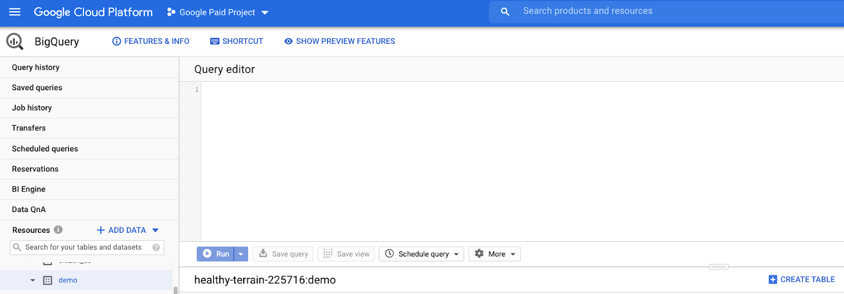The width and height of the screenshot is (844, 294).
Task: Expand the Schedule query dropdown
Action: (x=456, y=254)
